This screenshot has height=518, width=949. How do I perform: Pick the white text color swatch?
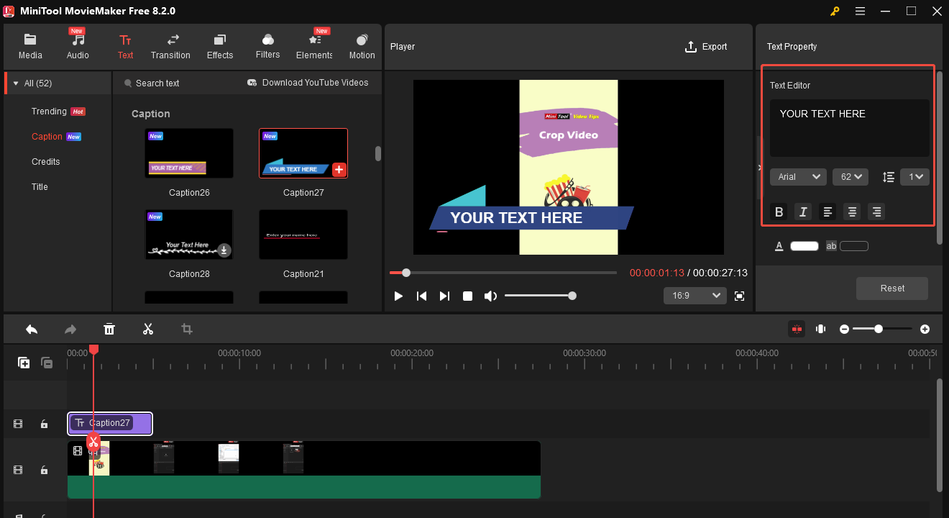[x=804, y=246]
